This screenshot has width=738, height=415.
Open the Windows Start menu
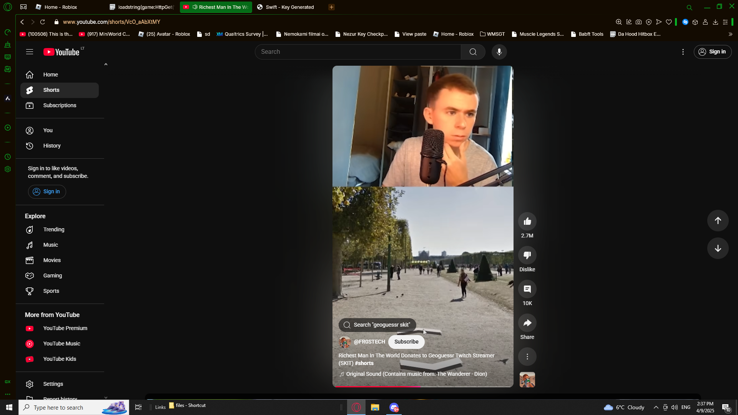tap(9, 407)
